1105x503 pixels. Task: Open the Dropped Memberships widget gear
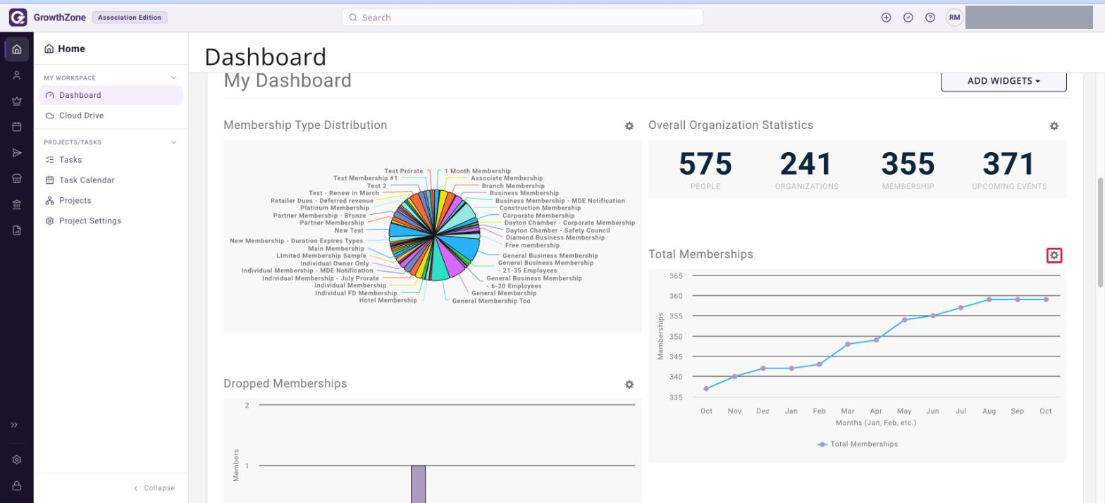coord(629,385)
